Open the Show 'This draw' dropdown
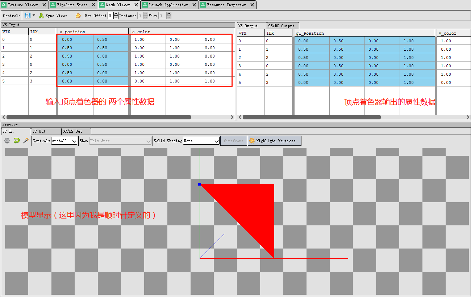Image resolution: width=471 pixels, height=297 pixels. tap(120, 141)
